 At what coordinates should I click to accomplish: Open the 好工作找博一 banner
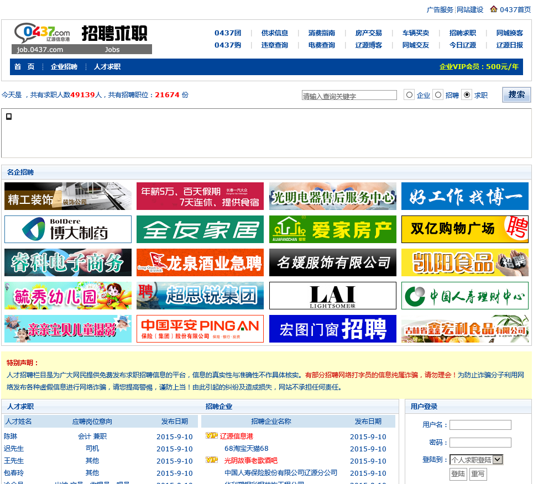464,196
